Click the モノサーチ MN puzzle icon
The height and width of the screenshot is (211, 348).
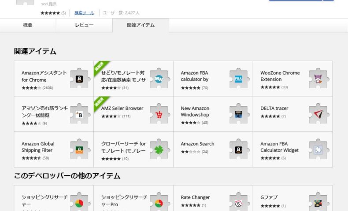(x=159, y=78)
